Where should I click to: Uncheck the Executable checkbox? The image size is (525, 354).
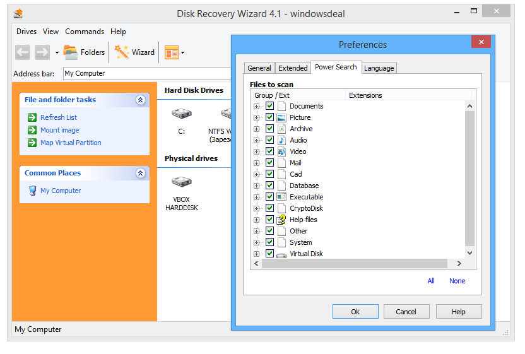click(x=269, y=197)
